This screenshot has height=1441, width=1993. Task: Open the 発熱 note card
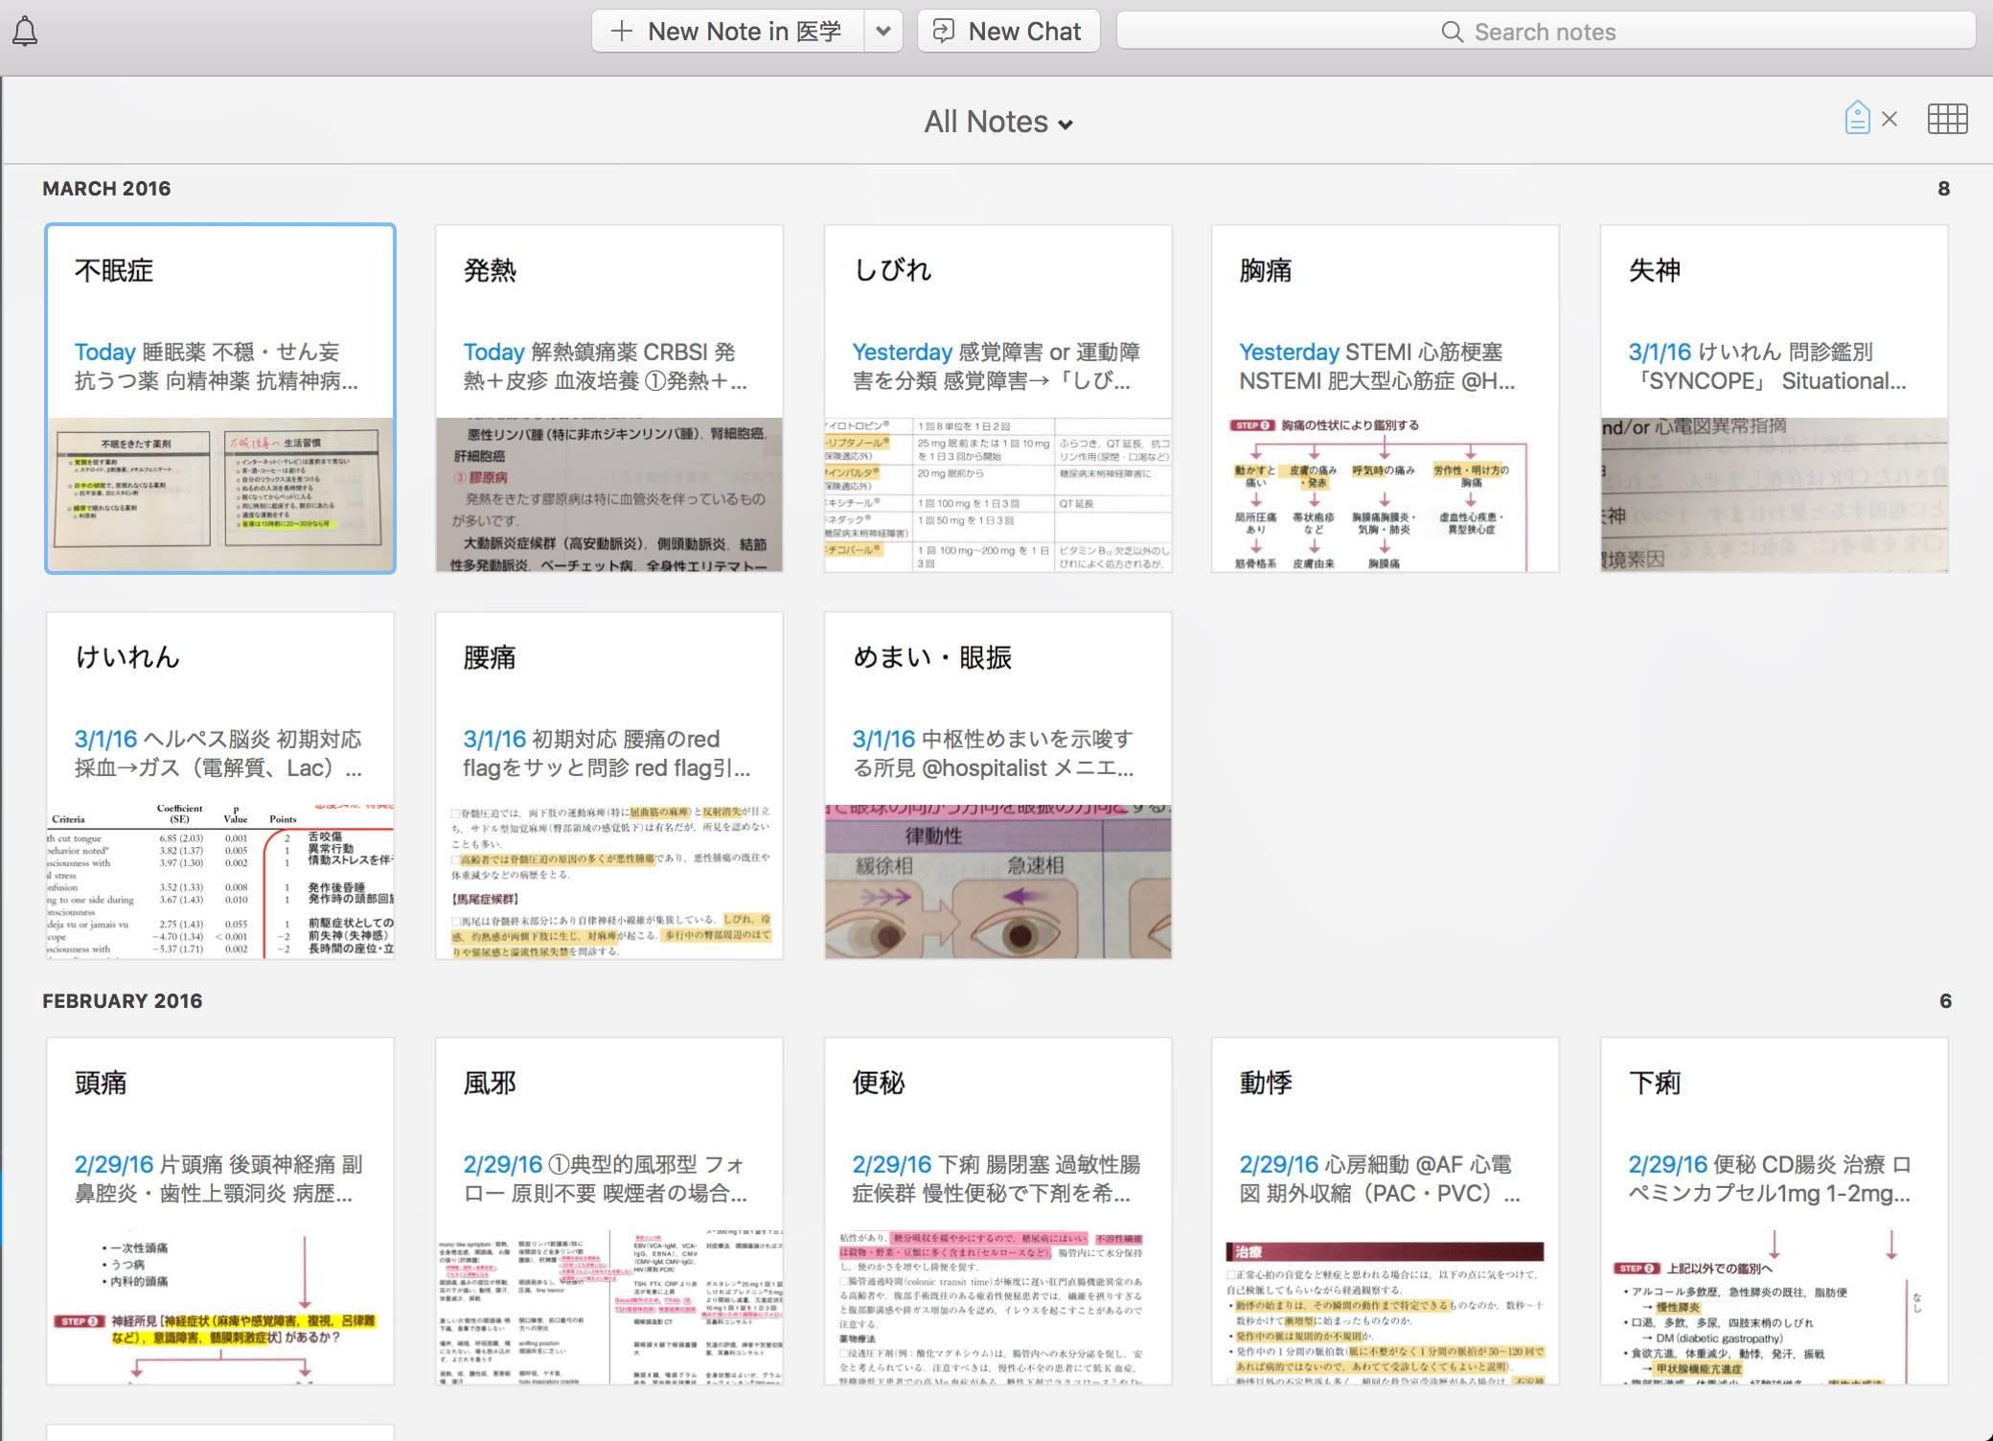click(x=609, y=399)
